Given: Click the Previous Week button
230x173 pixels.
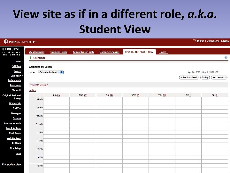Looking at the screenshot, I should 189,78.
